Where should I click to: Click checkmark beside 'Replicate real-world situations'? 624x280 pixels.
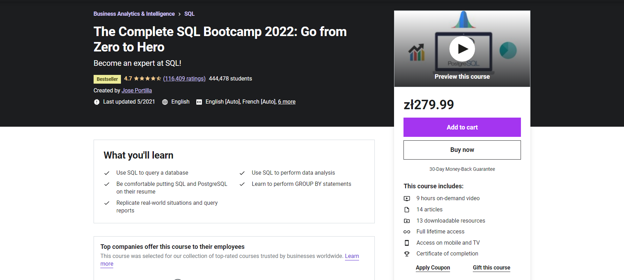(x=107, y=203)
